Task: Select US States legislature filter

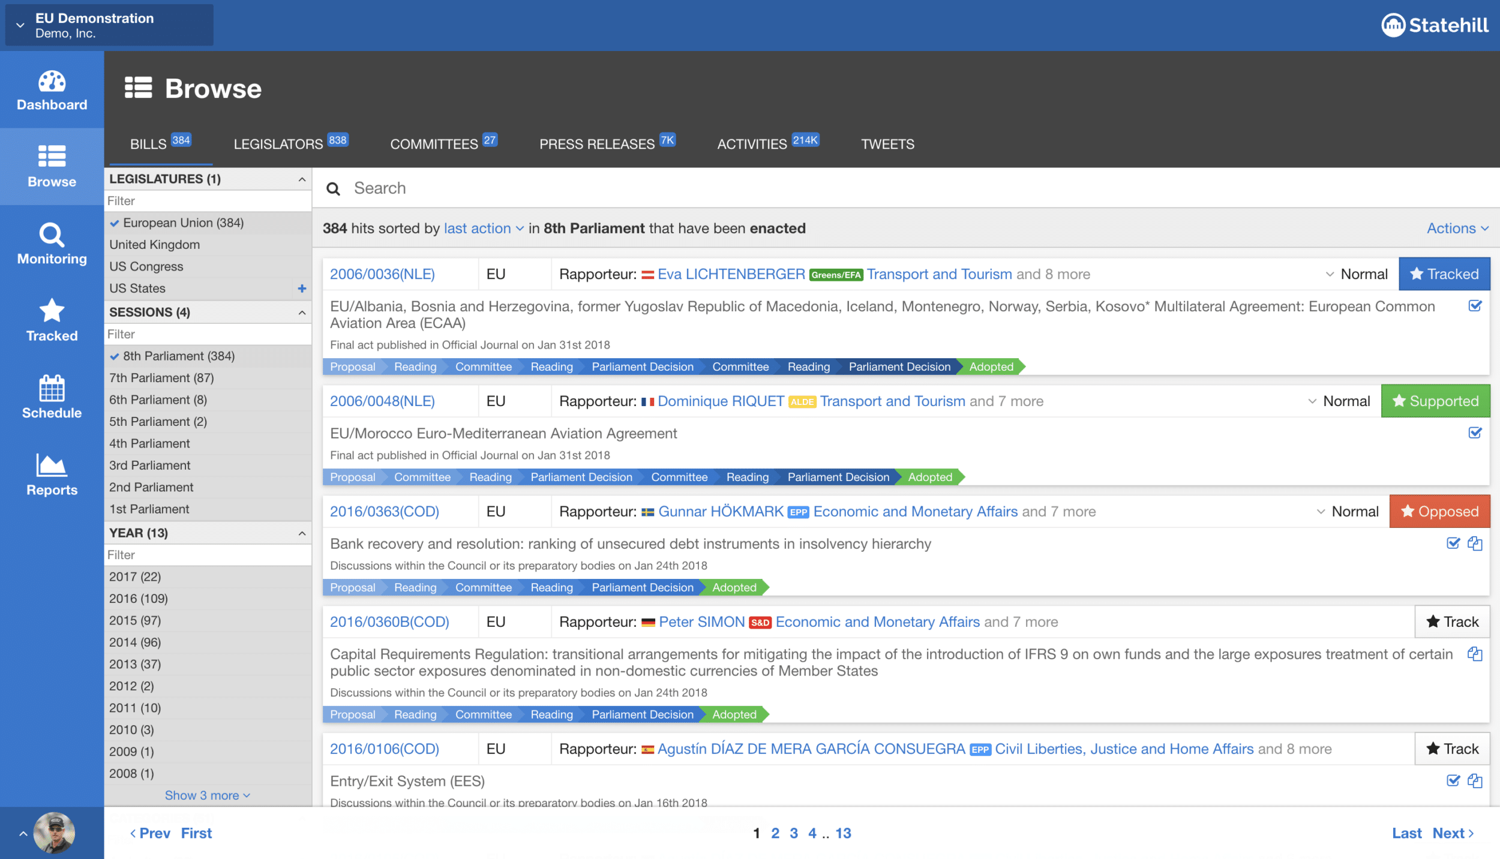Action: point(198,289)
